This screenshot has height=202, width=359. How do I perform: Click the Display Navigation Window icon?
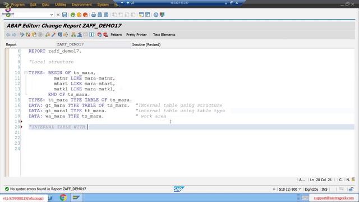(x=80, y=35)
